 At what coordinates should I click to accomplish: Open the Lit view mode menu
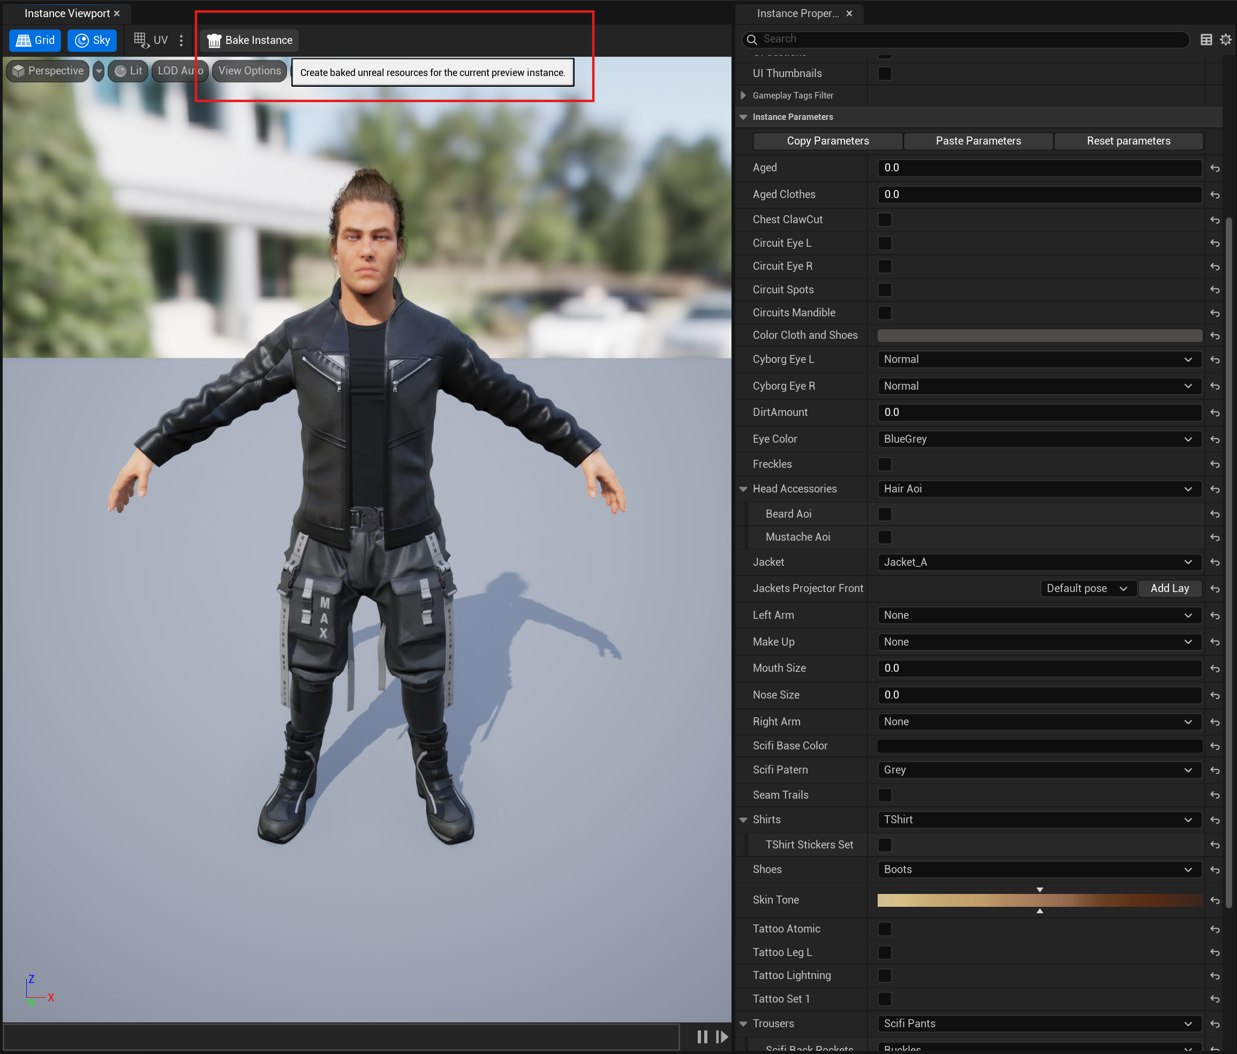point(128,71)
